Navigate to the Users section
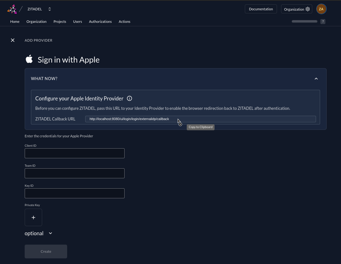 [77, 21]
